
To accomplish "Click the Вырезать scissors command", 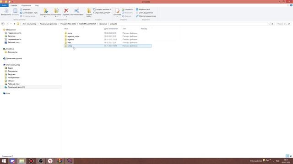I will [25, 9].
